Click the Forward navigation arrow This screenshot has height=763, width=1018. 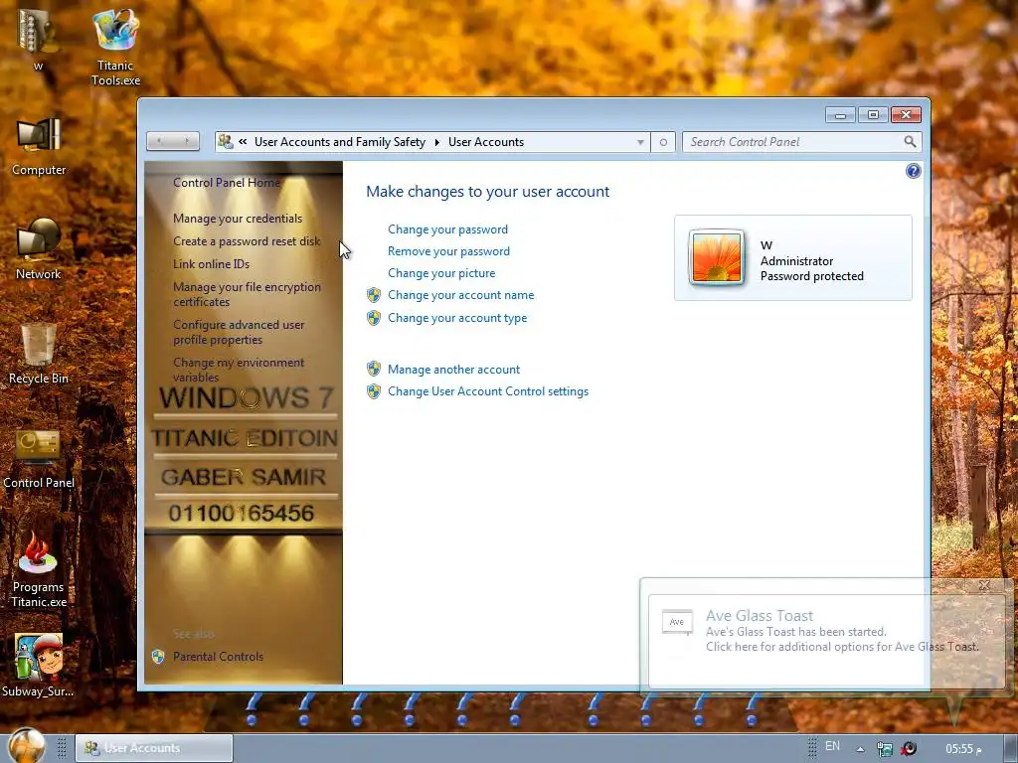coord(187,141)
